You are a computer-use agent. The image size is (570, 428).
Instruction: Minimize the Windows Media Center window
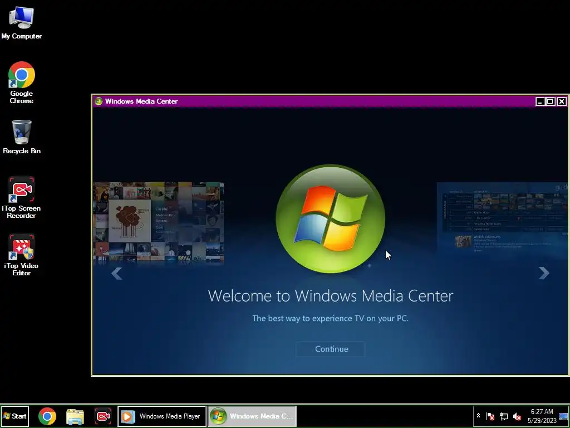(x=540, y=101)
